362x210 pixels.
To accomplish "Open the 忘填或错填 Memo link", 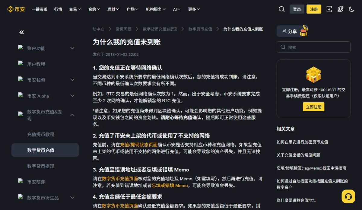I will [170, 186].
